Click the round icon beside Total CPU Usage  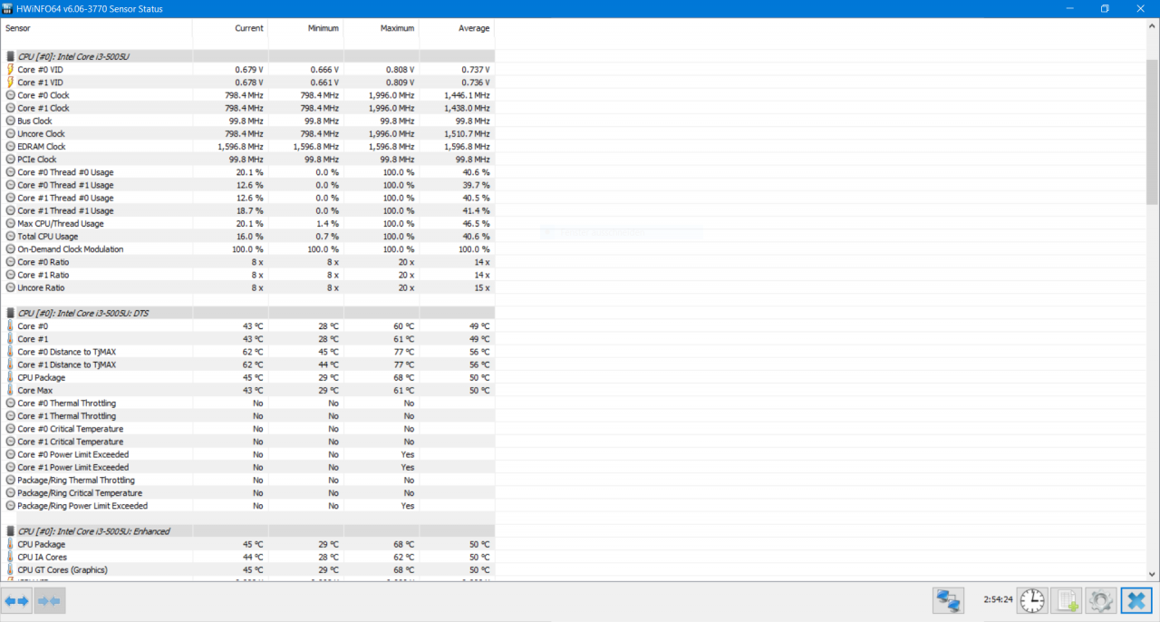[11, 236]
